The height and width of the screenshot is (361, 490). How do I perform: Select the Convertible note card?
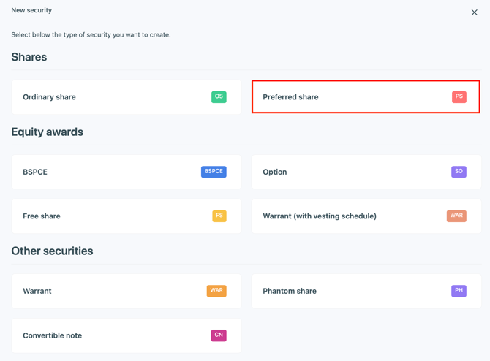pyautogui.click(x=110, y=336)
